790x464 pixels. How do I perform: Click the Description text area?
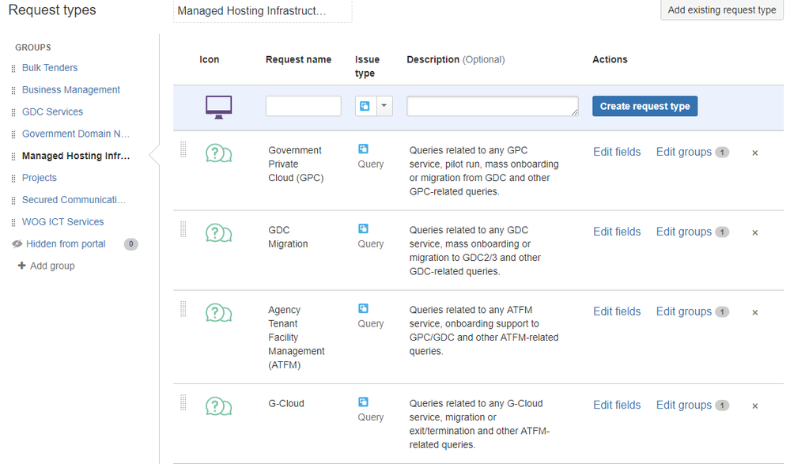(x=492, y=106)
